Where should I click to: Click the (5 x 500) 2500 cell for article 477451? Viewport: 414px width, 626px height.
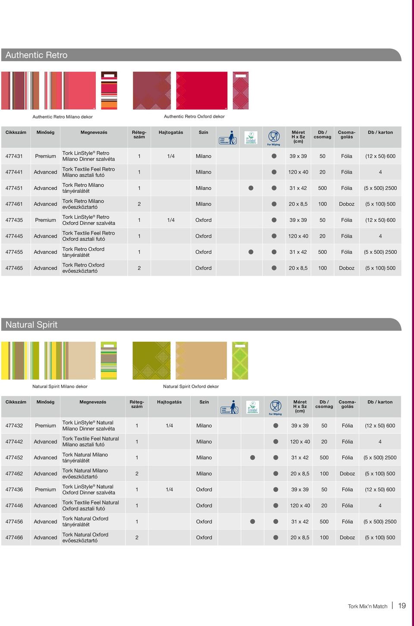click(x=380, y=188)
